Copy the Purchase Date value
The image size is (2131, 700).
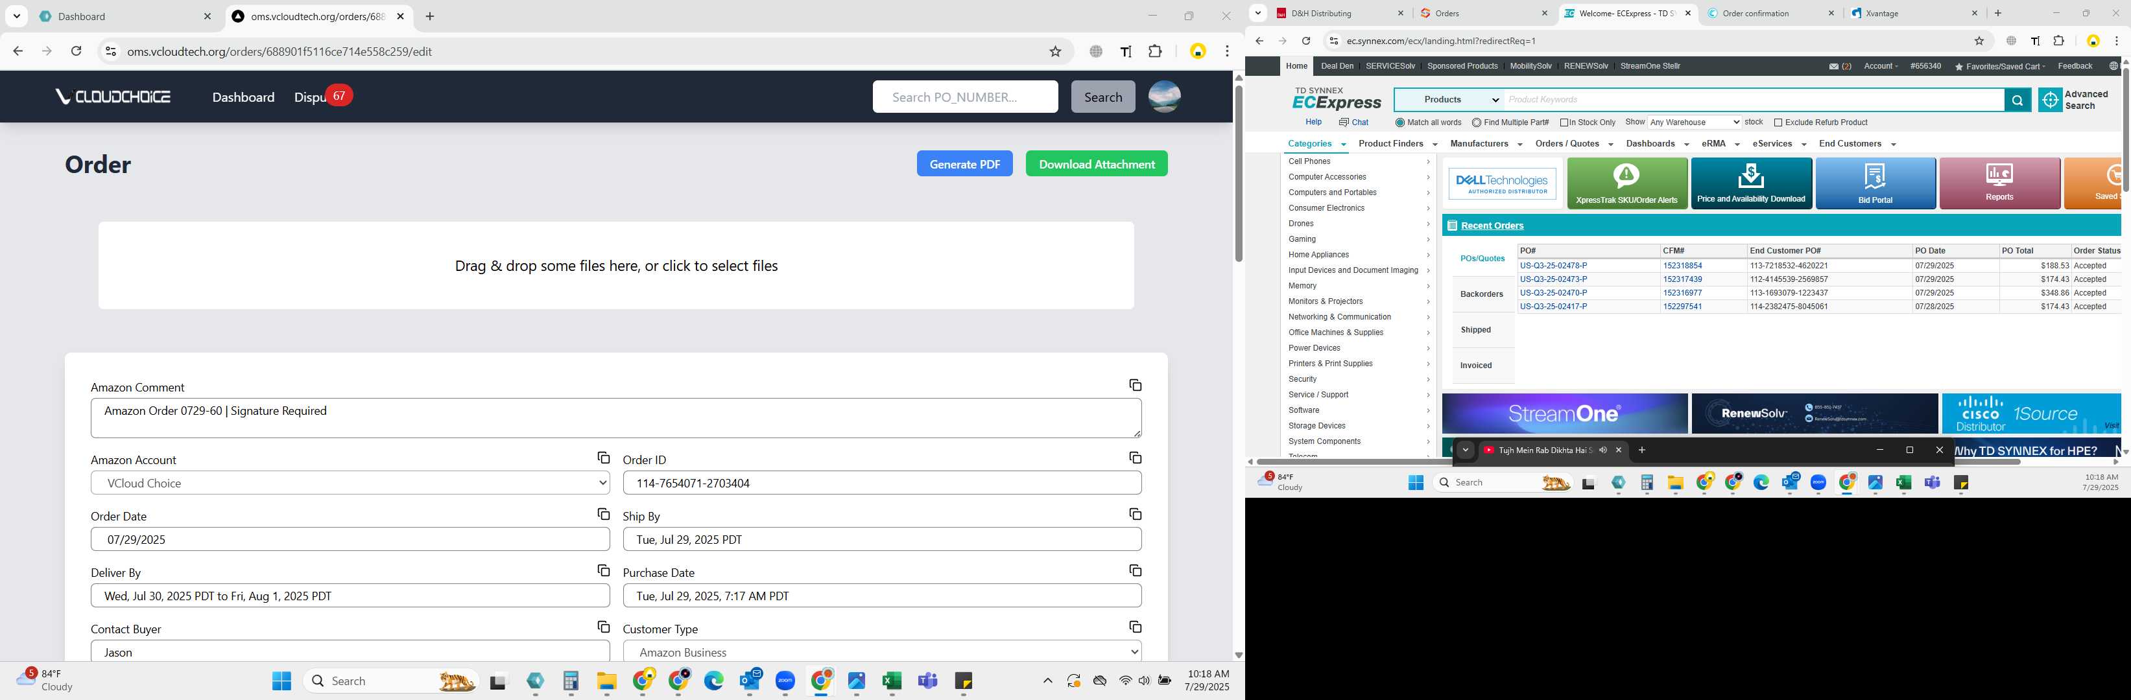(1135, 570)
